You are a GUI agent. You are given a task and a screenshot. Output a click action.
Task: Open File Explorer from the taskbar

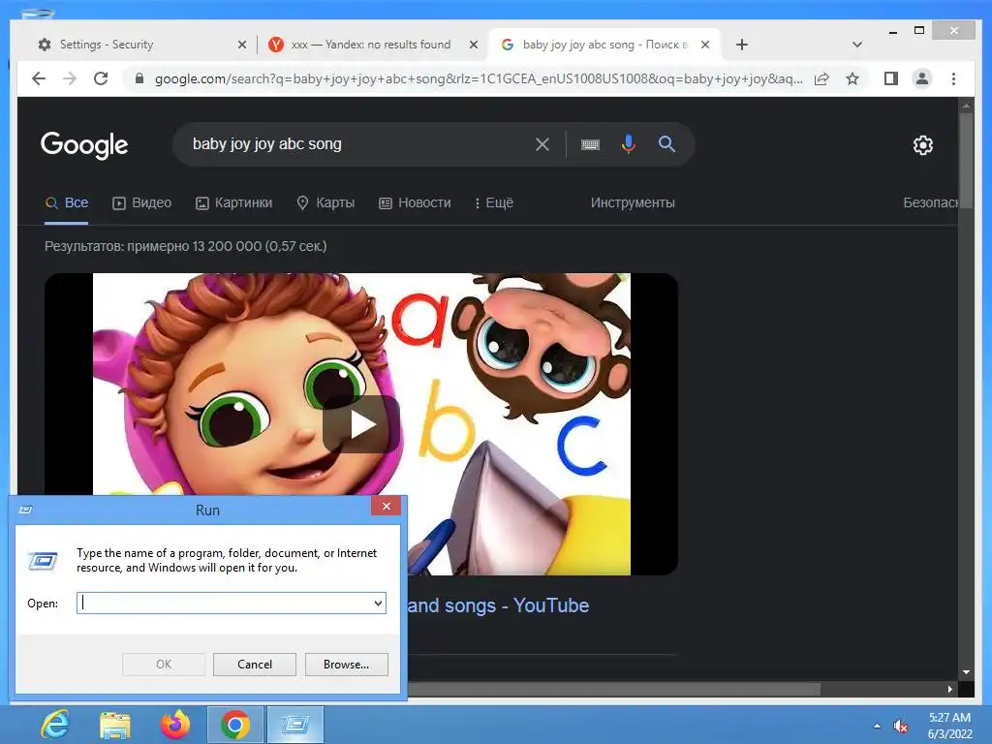point(115,725)
